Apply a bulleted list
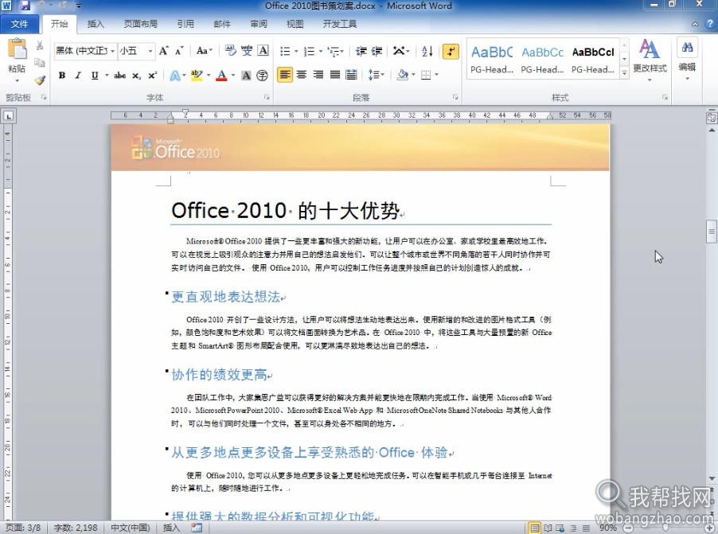Screen dimensions: 718x534 285,51
